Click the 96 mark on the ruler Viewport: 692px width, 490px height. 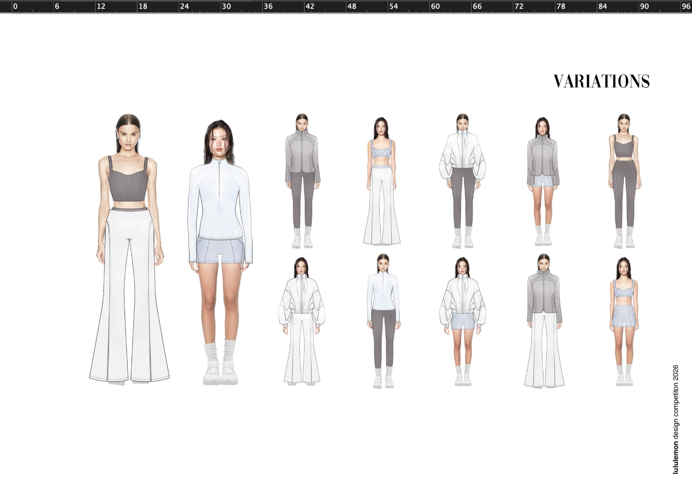[686, 6]
